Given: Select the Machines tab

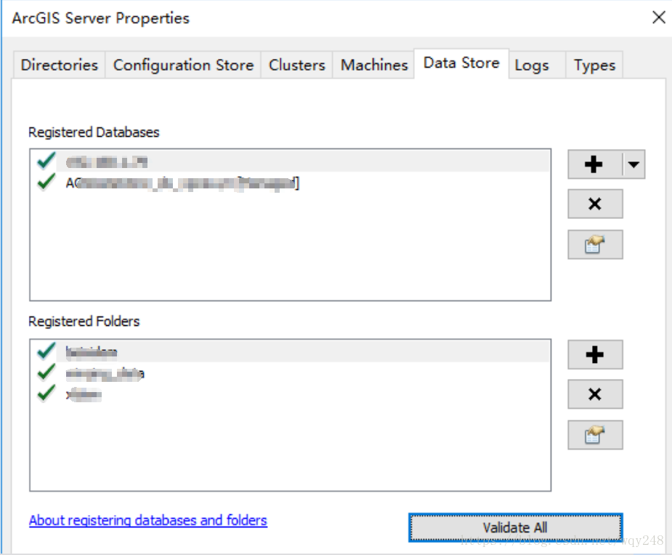Looking at the screenshot, I should 373,65.
